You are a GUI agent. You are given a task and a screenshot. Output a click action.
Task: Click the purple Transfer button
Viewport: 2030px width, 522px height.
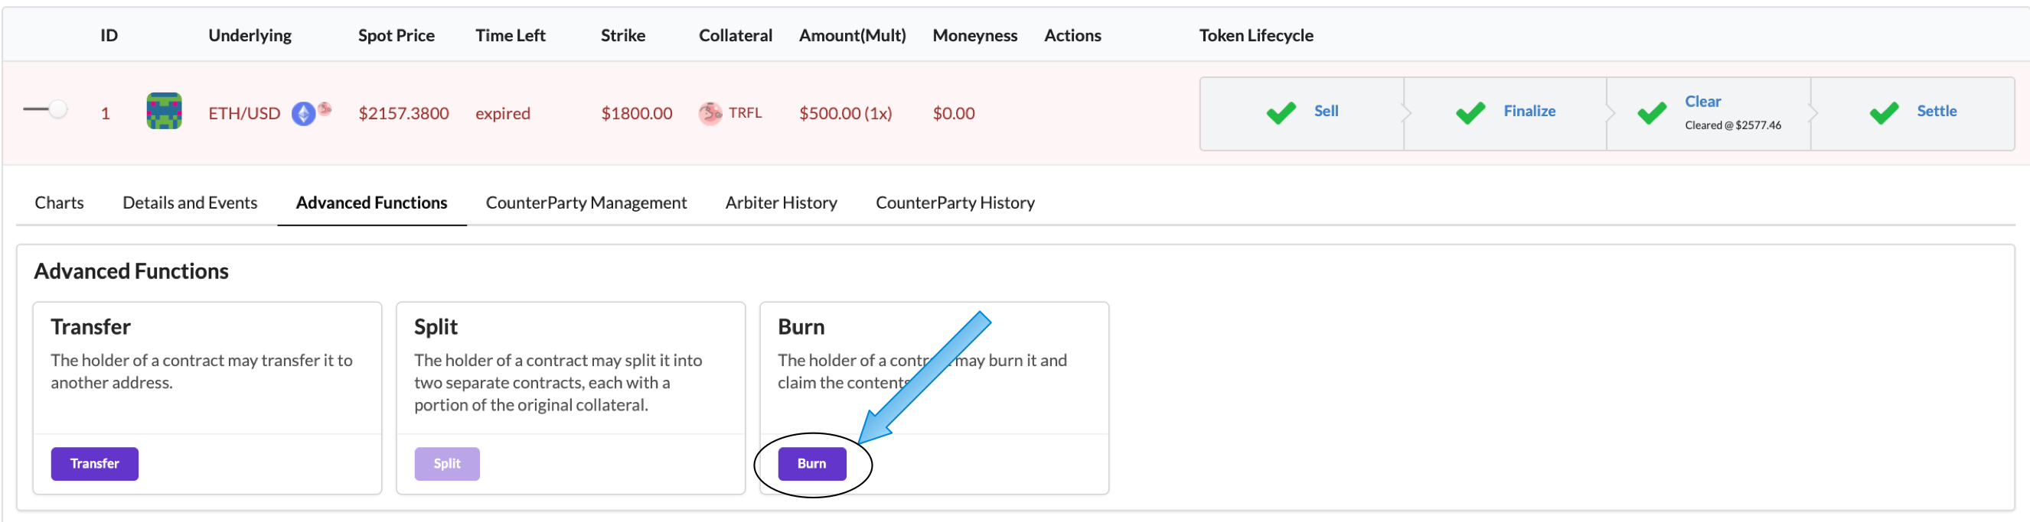click(95, 464)
